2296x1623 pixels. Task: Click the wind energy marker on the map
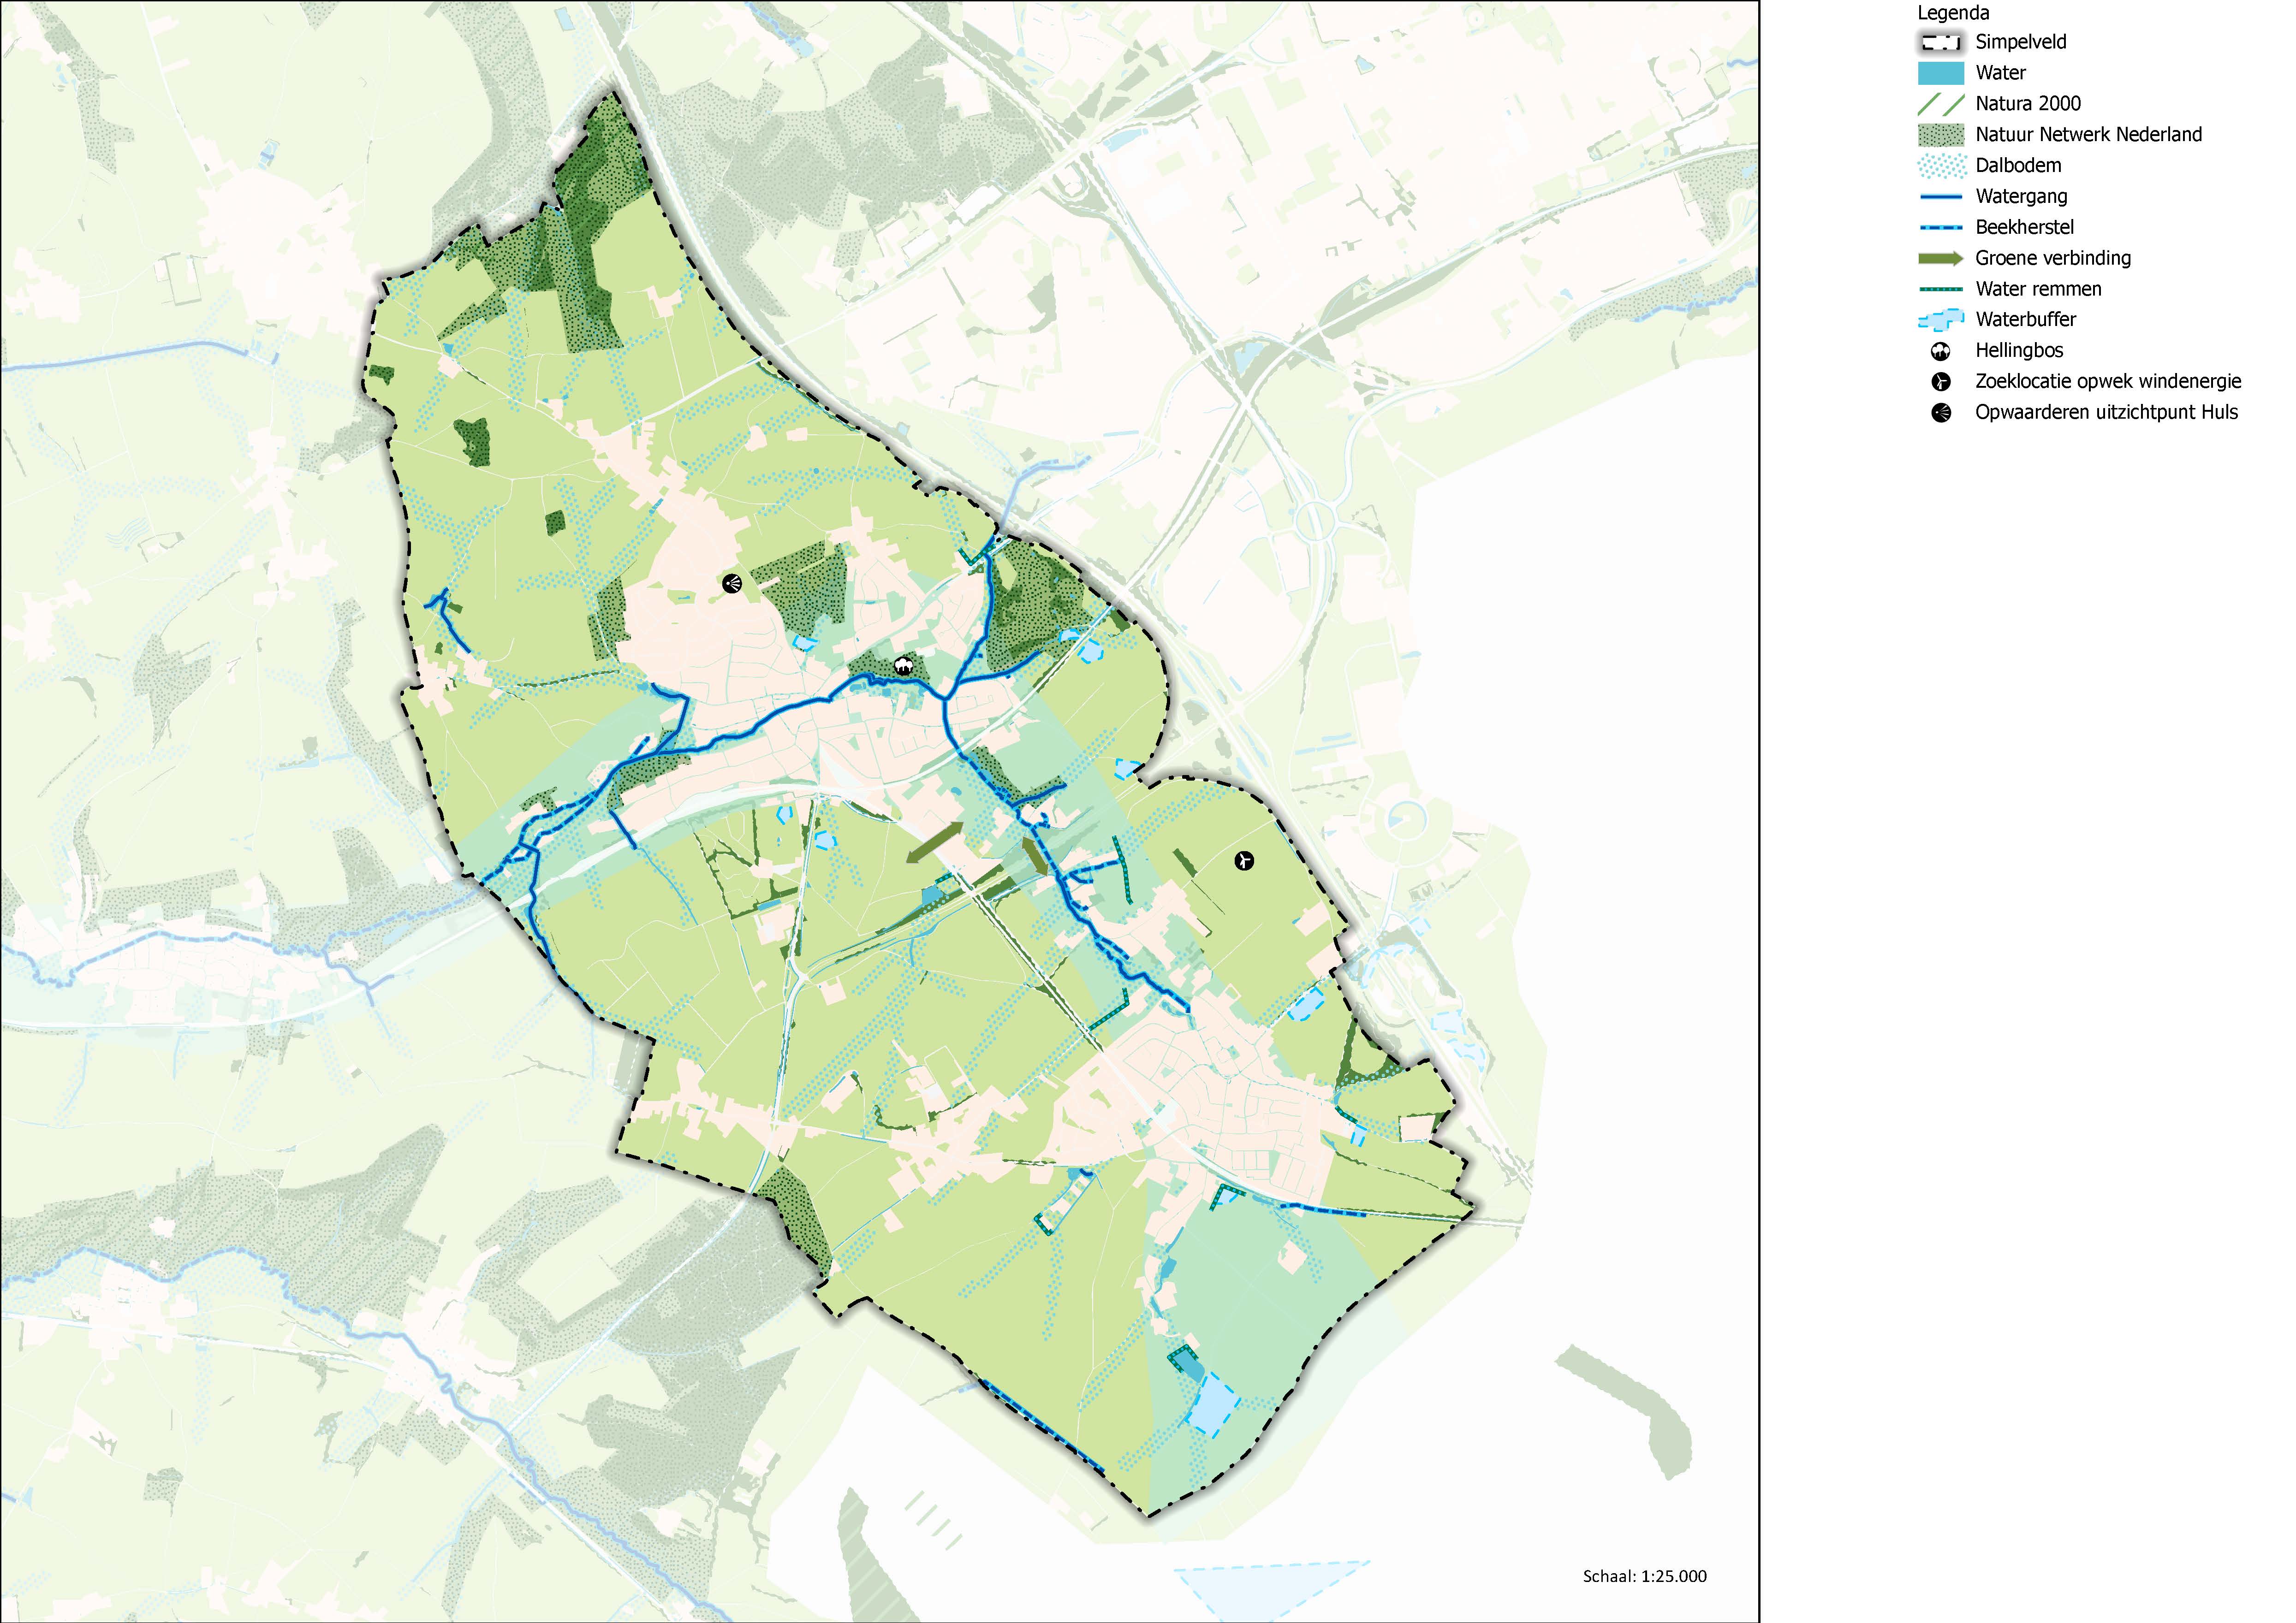(1244, 859)
